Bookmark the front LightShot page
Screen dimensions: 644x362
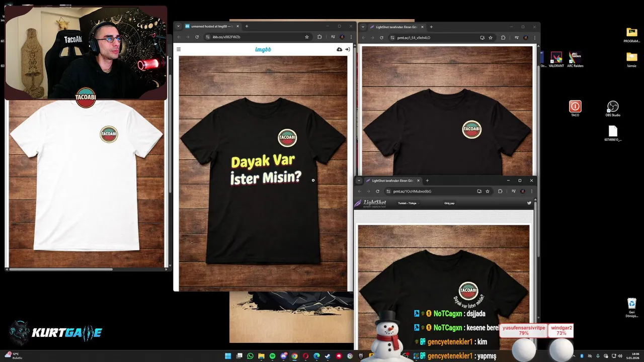[x=488, y=191]
